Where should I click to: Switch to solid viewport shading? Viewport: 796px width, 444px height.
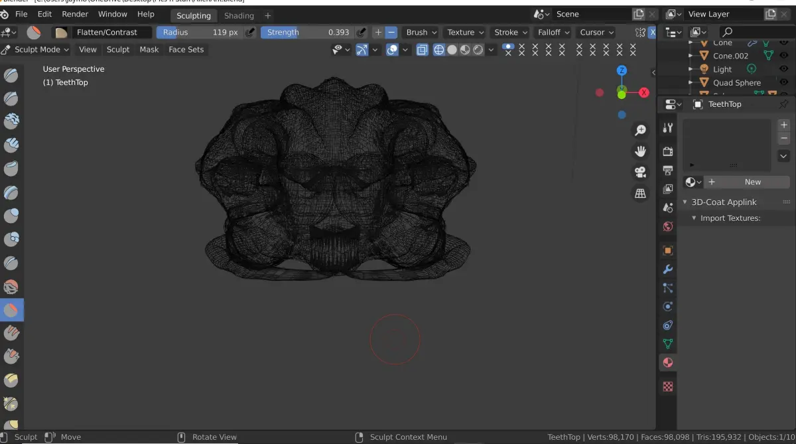click(452, 50)
